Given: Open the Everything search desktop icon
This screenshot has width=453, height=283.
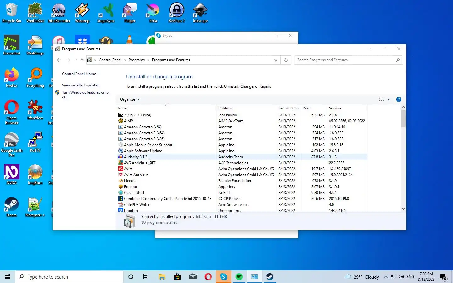Looking at the screenshot, I should (x=35, y=78).
